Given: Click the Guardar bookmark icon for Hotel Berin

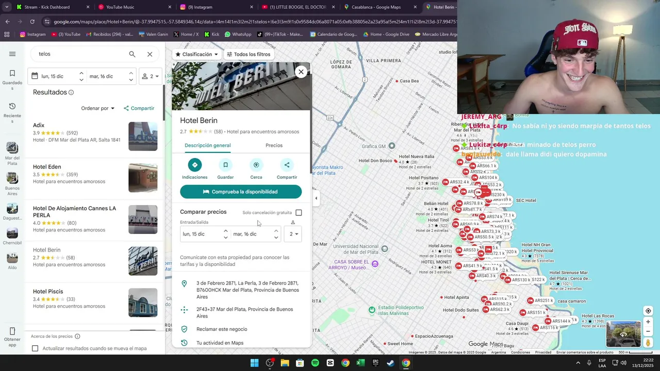Looking at the screenshot, I should 225,165.
